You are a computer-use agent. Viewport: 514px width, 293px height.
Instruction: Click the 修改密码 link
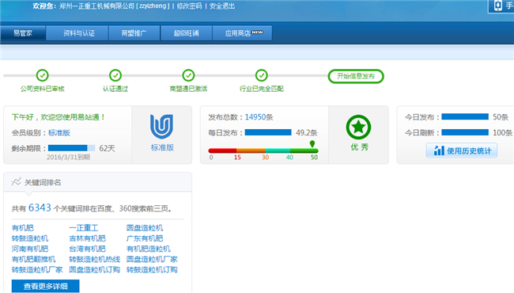(189, 6)
